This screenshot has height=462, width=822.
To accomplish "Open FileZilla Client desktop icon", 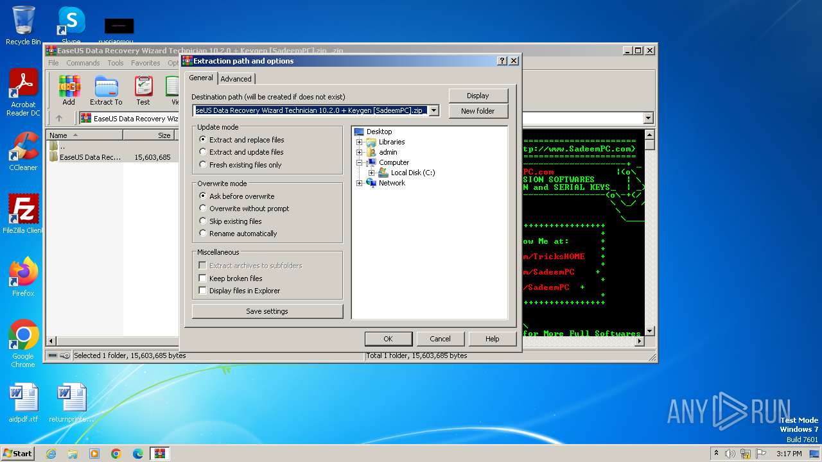I will pyautogui.click(x=23, y=214).
